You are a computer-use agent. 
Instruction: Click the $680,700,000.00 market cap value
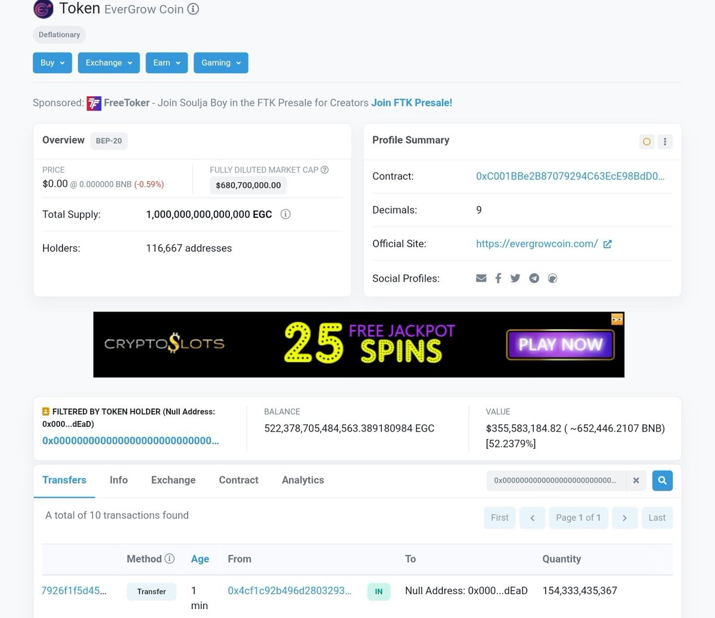248,185
